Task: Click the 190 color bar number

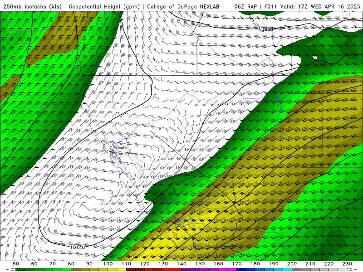Action: [x=274, y=264]
